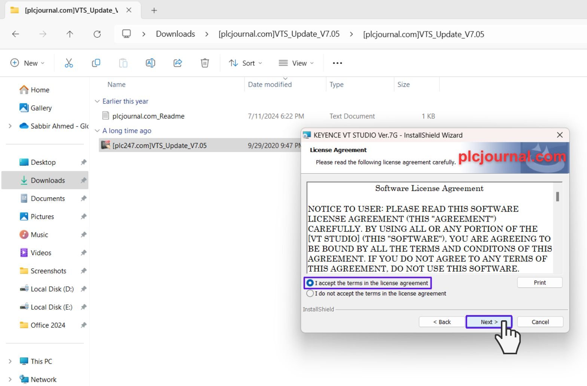Click Next in the InstallShield wizard
The width and height of the screenshot is (587, 386).
(x=489, y=322)
